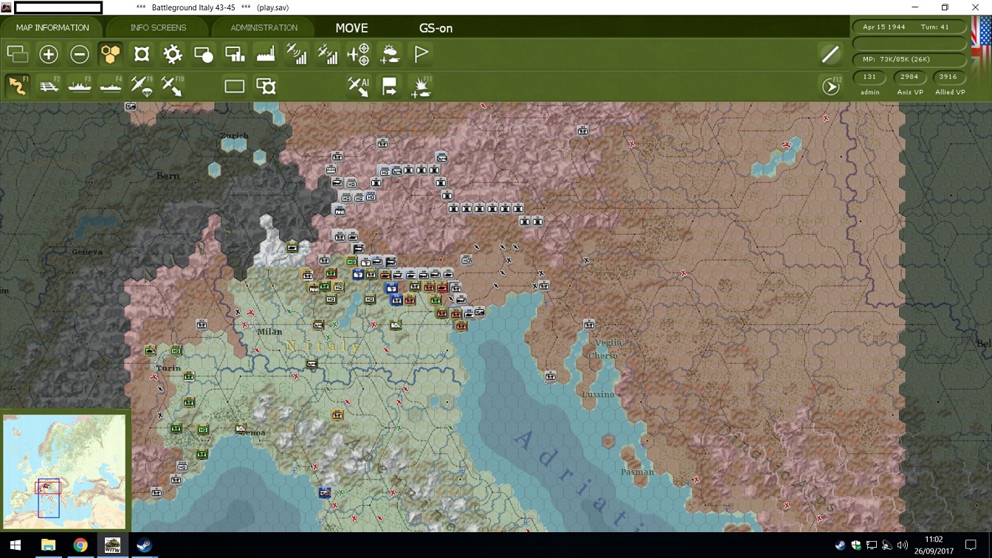Click the plane-with-crosshair-targets icon

click(x=359, y=54)
